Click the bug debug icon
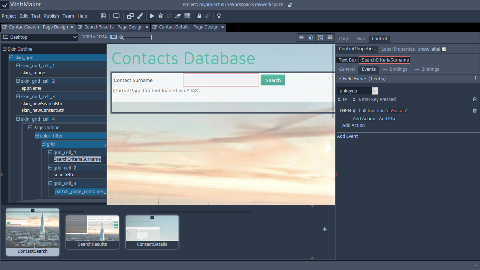Viewport: 480px width, 270px height. (x=161, y=16)
